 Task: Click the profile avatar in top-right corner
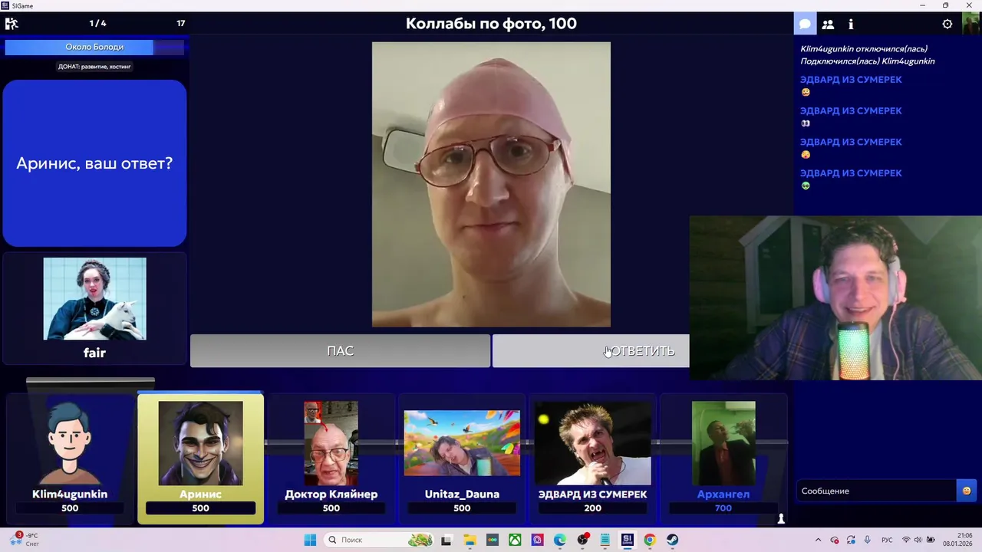pyautogui.click(x=970, y=24)
